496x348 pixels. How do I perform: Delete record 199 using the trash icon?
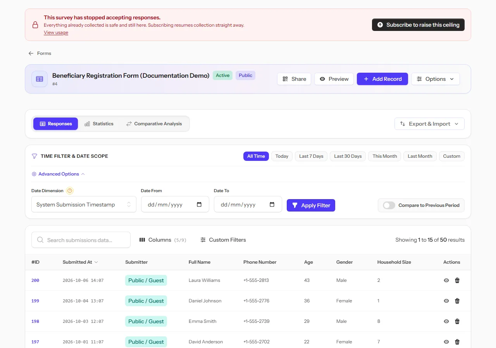[457, 301]
